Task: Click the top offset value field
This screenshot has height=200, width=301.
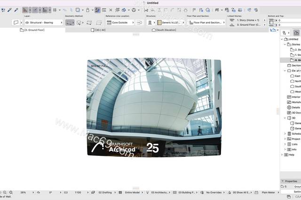Action: pyautogui.click(x=290, y=20)
